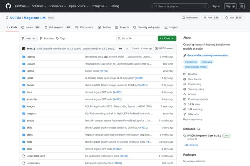Click the Go to file search field

pyautogui.click(x=136, y=39)
